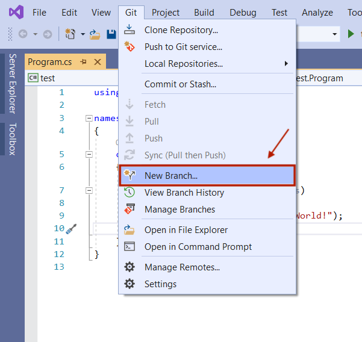362x342 pixels.
Task: Click the Open File folder icon in toolbar
Action: (95, 34)
